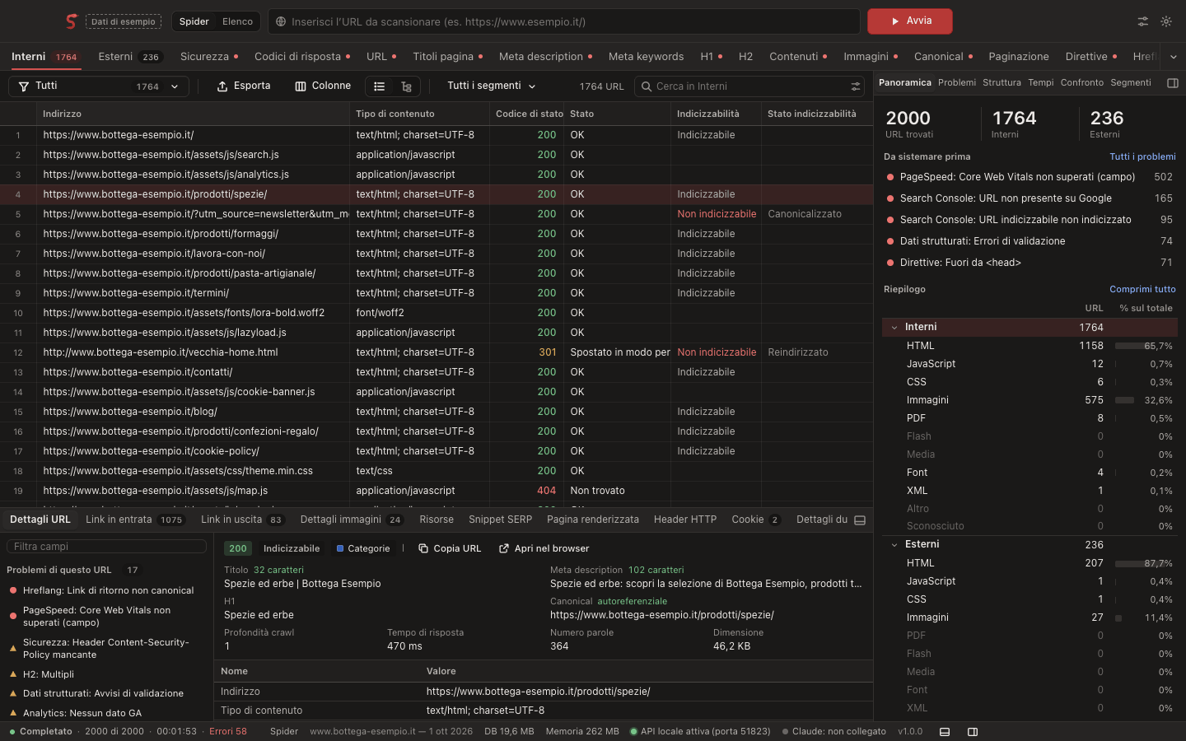Click the app logo icon
Viewport: 1186px width, 741px height.
click(x=72, y=21)
